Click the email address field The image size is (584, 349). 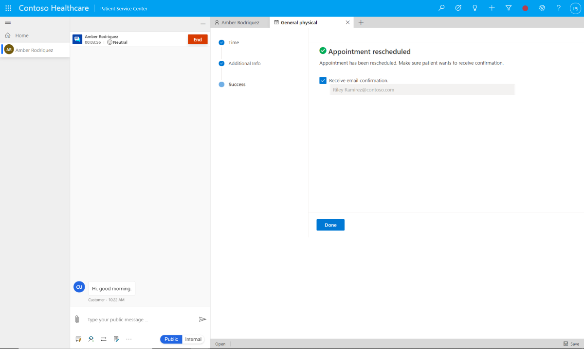click(x=422, y=90)
